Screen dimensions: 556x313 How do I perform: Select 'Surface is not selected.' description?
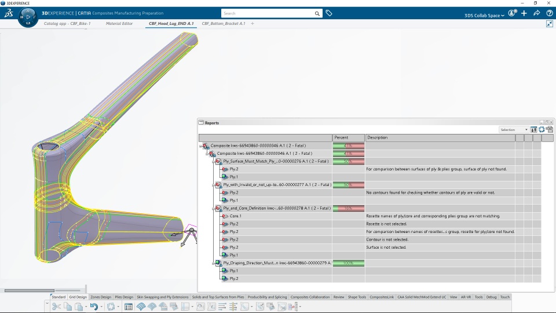[386, 248]
